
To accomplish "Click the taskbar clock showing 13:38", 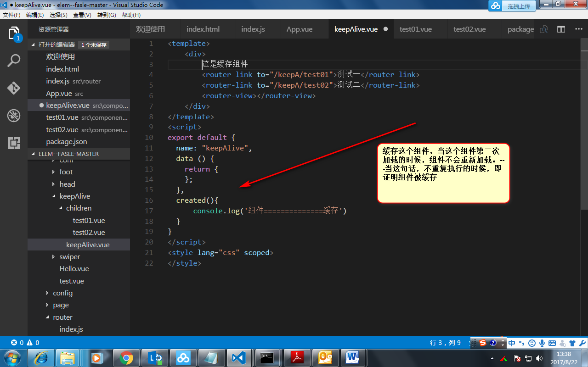I will click(x=564, y=358).
